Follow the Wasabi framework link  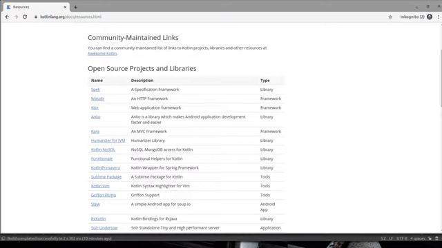point(97,99)
